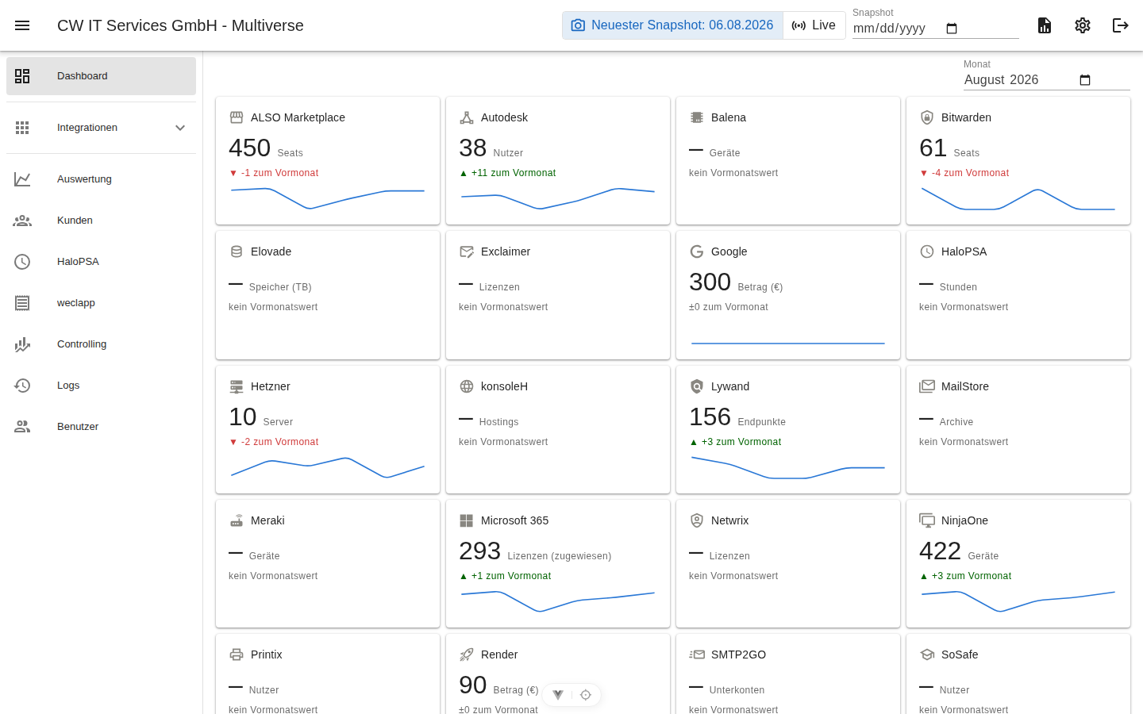1143x714 pixels.
Task: Expand the Integrationen chevron
Action: click(x=180, y=128)
